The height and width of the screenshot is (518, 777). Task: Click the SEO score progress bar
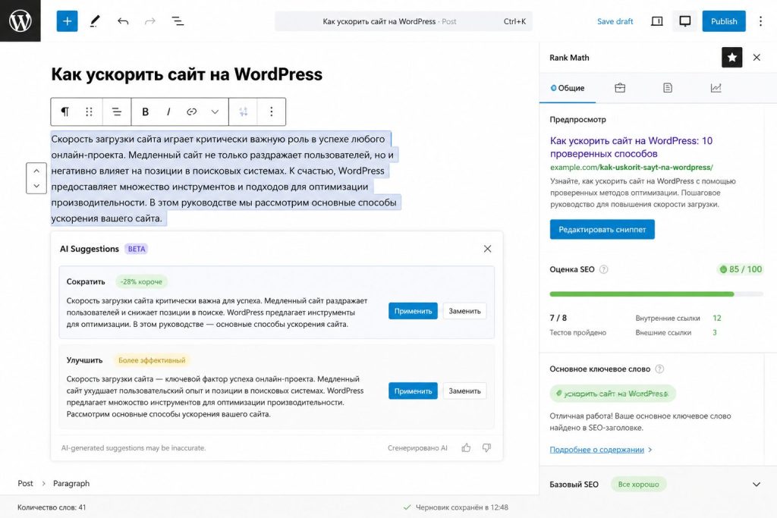pyautogui.click(x=656, y=294)
